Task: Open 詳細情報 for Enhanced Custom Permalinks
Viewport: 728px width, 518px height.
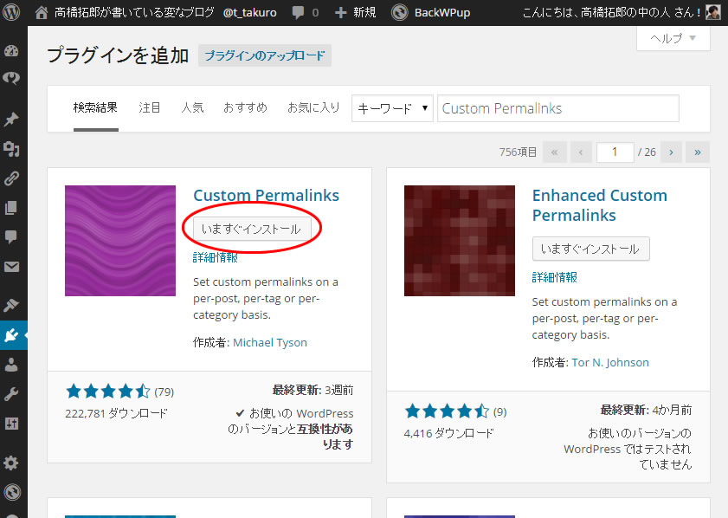Action: pyautogui.click(x=554, y=277)
